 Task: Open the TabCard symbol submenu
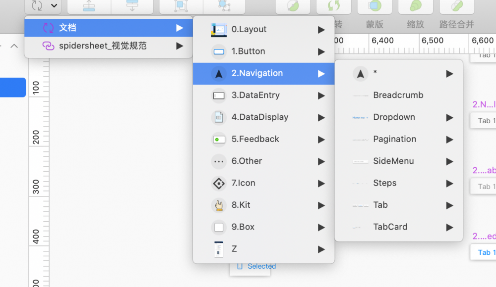point(399,227)
